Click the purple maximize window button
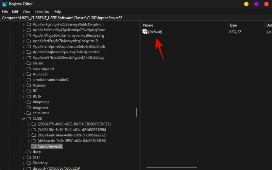 click(x=256, y=4)
